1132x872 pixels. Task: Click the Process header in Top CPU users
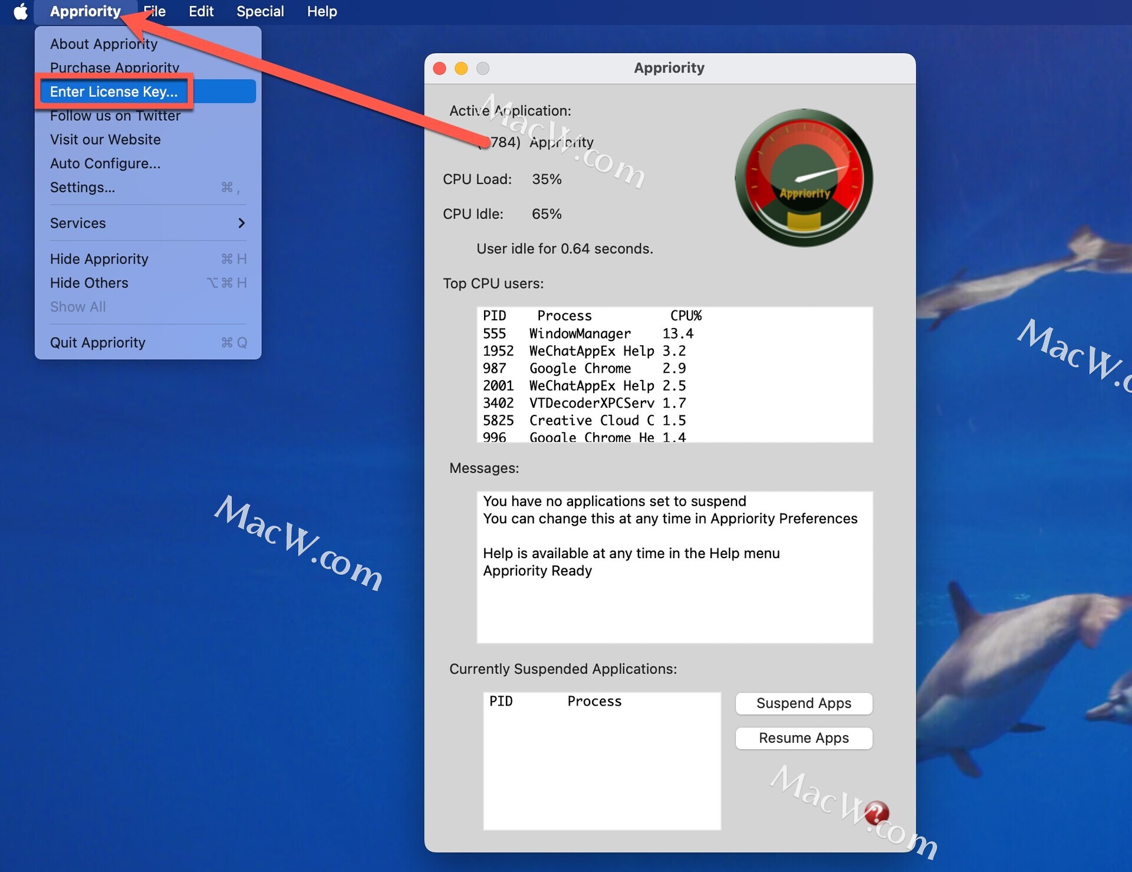tap(564, 316)
